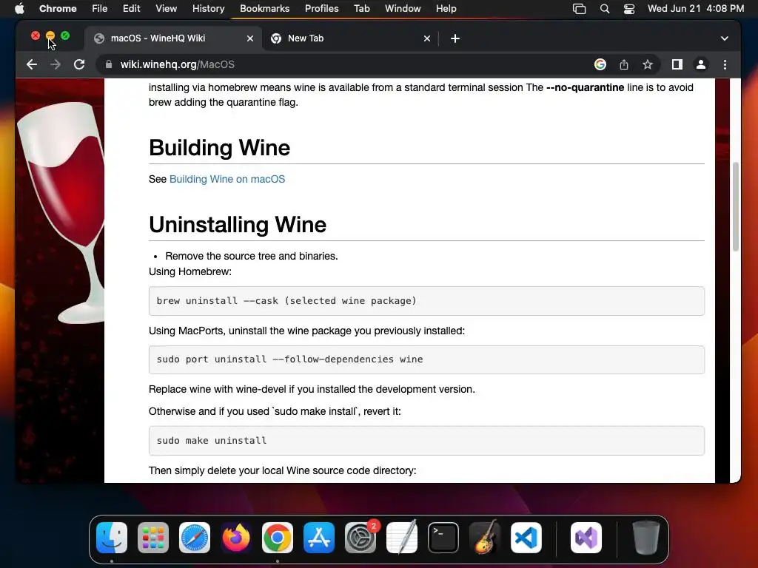
Task: Open the Profiles menu
Action: click(x=321, y=8)
